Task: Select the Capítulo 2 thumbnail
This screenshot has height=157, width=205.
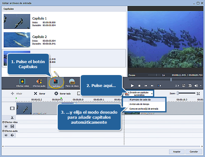Action: click(x=17, y=40)
